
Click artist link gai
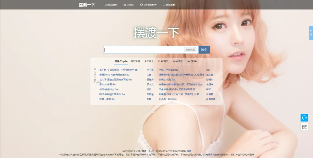(208, 70)
